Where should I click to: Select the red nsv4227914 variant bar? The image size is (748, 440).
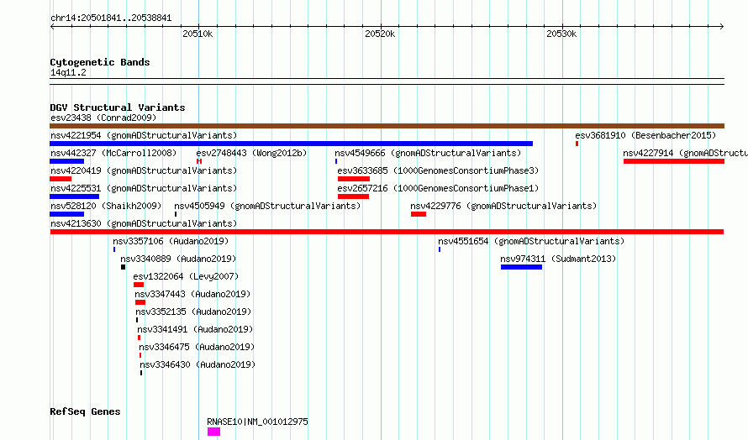[673, 161]
